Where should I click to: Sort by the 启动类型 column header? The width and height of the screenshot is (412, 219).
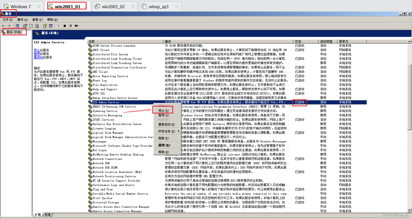click(328, 41)
